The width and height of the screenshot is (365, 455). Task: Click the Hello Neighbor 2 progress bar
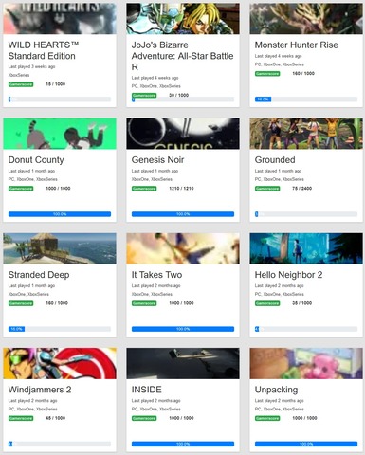(306, 329)
